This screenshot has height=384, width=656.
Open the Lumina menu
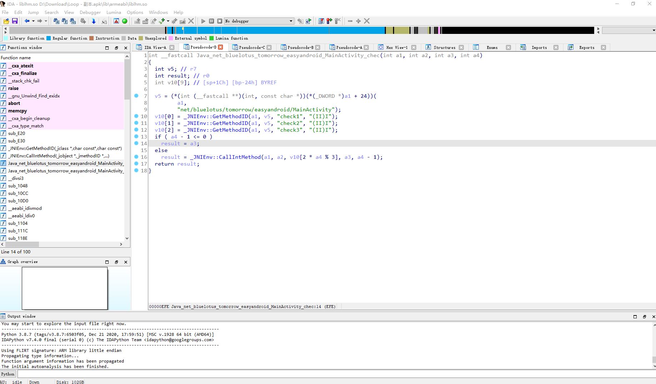click(114, 12)
